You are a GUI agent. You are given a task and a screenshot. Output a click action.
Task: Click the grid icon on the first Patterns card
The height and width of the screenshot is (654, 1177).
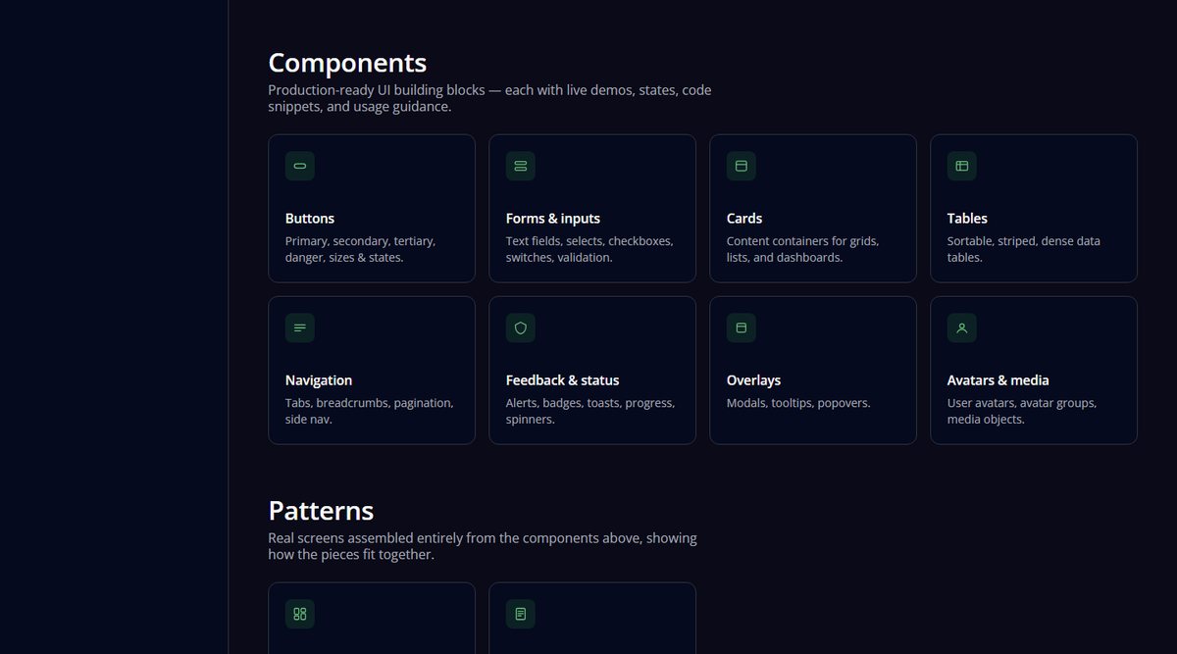pos(300,614)
